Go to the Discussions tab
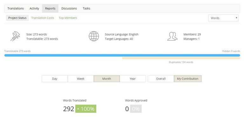Viewport: 244px width, 121px height. (x=69, y=8)
